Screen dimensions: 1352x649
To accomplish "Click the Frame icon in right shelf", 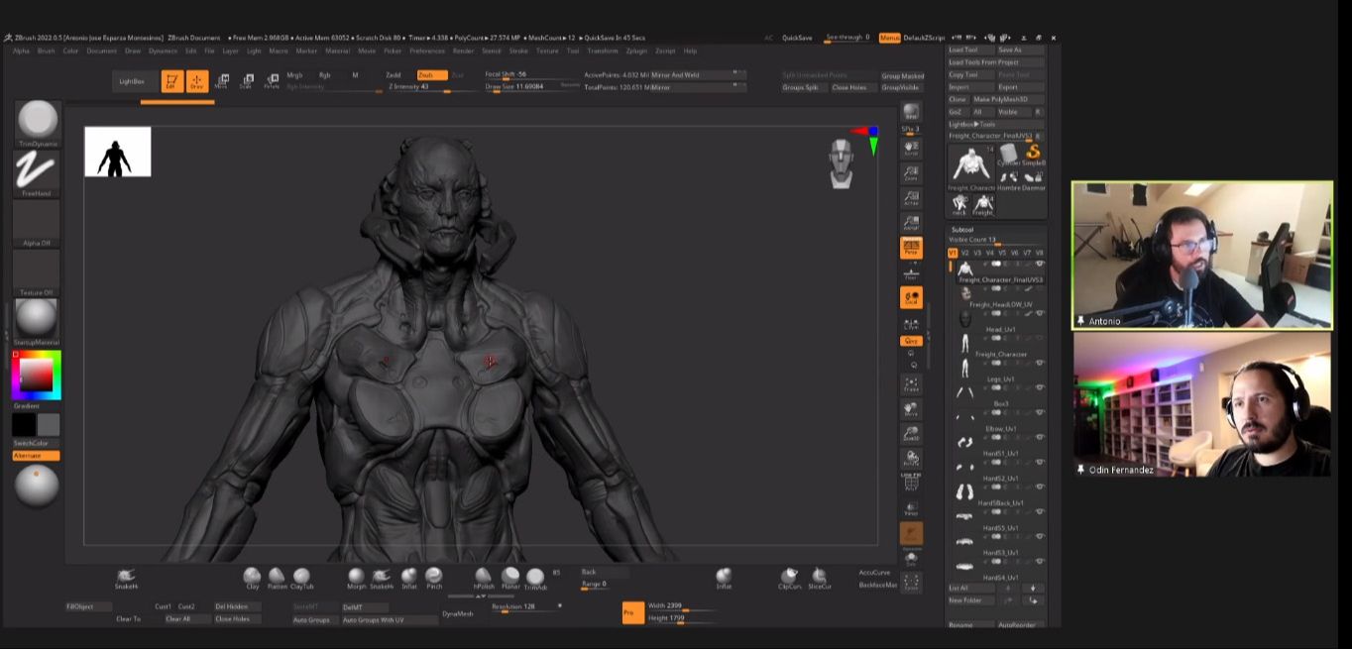I will click(x=911, y=383).
